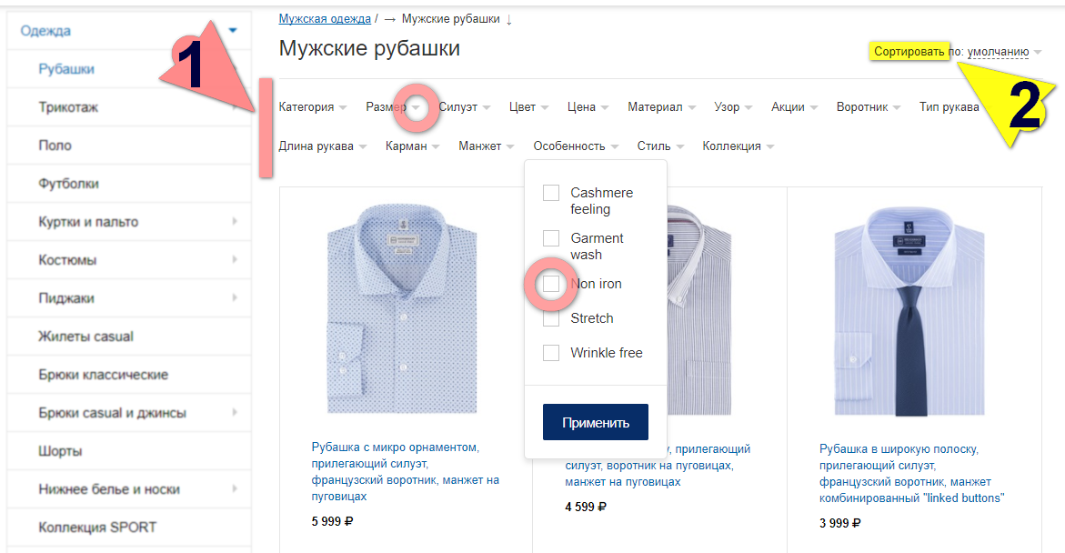Click the Мужская одежда breadcrumb link
Image resolution: width=1065 pixels, height=553 pixels.
[x=325, y=19]
